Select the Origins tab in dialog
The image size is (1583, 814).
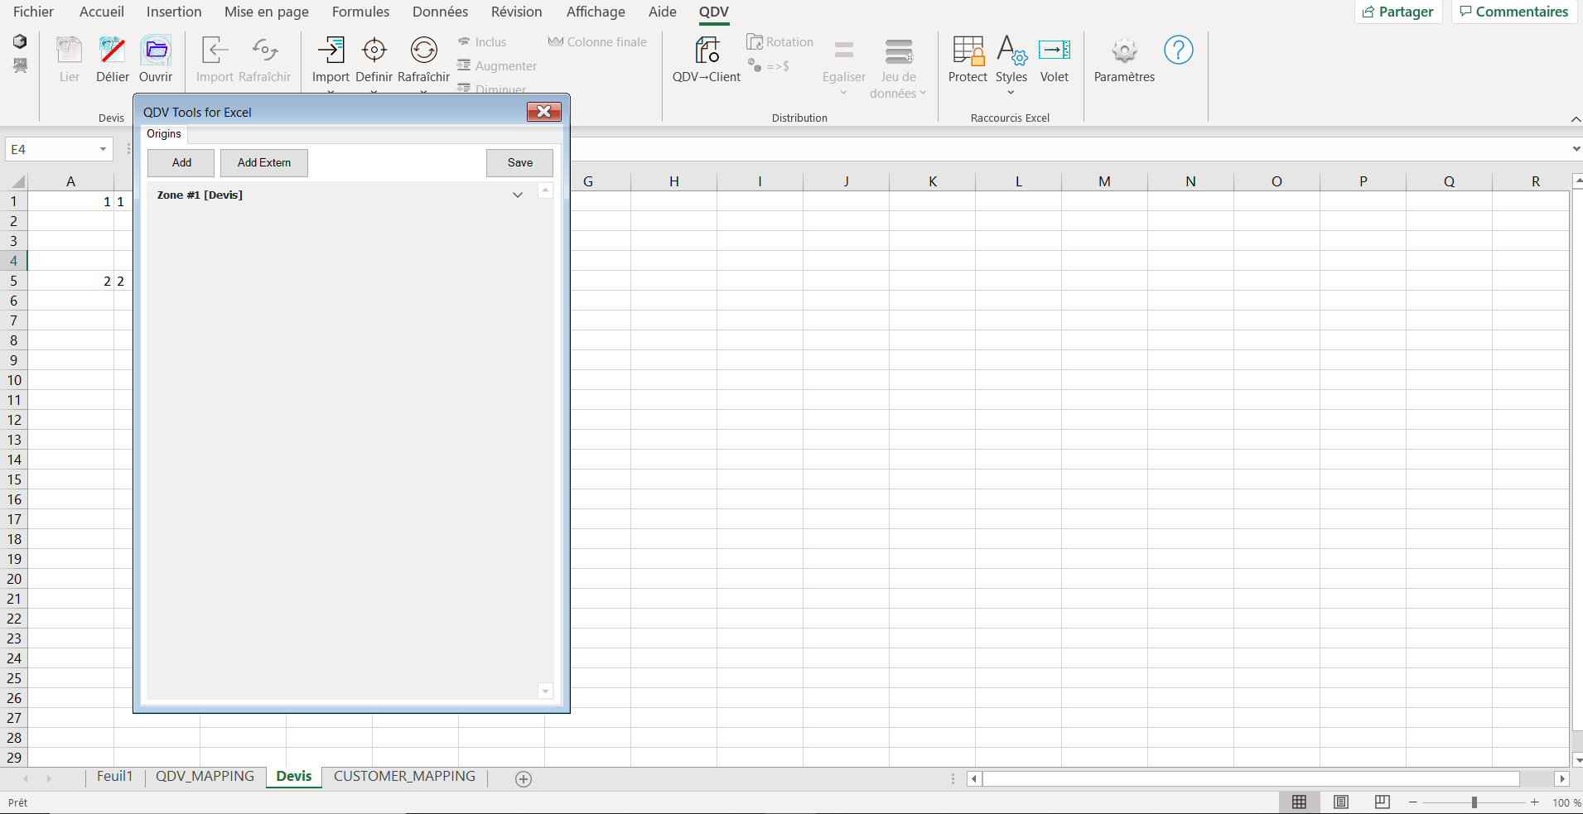(164, 134)
